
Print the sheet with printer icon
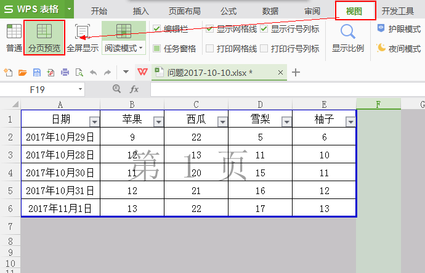click(65, 72)
